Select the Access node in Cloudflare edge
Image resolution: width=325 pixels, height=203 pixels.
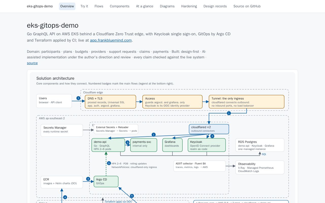click(x=172, y=102)
